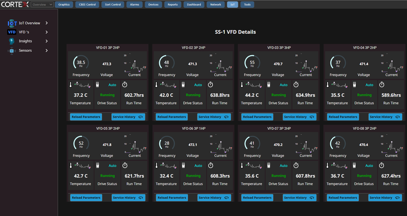Click the Auto mode label in VFD-04
Screen dimensions: 407x216
click(369, 85)
